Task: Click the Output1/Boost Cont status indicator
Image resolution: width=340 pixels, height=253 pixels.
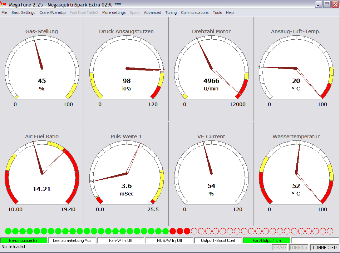Action: tap(218, 240)
